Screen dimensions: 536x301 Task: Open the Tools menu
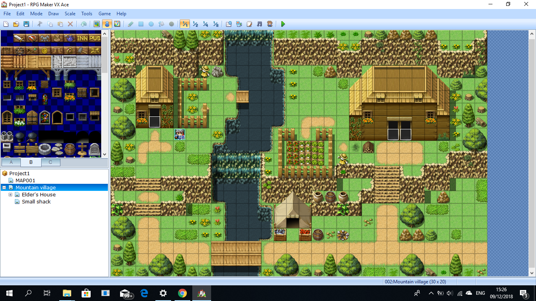[x=87, y=13]
